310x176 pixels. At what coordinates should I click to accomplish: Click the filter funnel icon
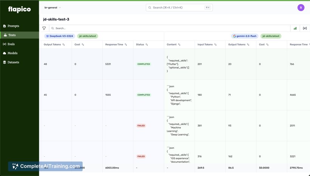(x=44, y=28)
